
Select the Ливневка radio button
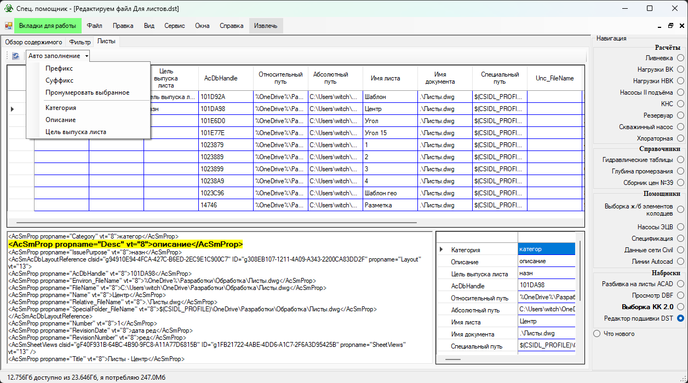point(680,58)
